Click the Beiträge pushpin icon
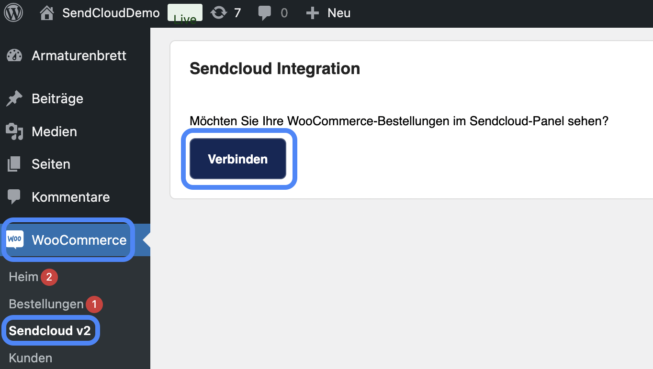653x369 pixels. click(14, 98)
